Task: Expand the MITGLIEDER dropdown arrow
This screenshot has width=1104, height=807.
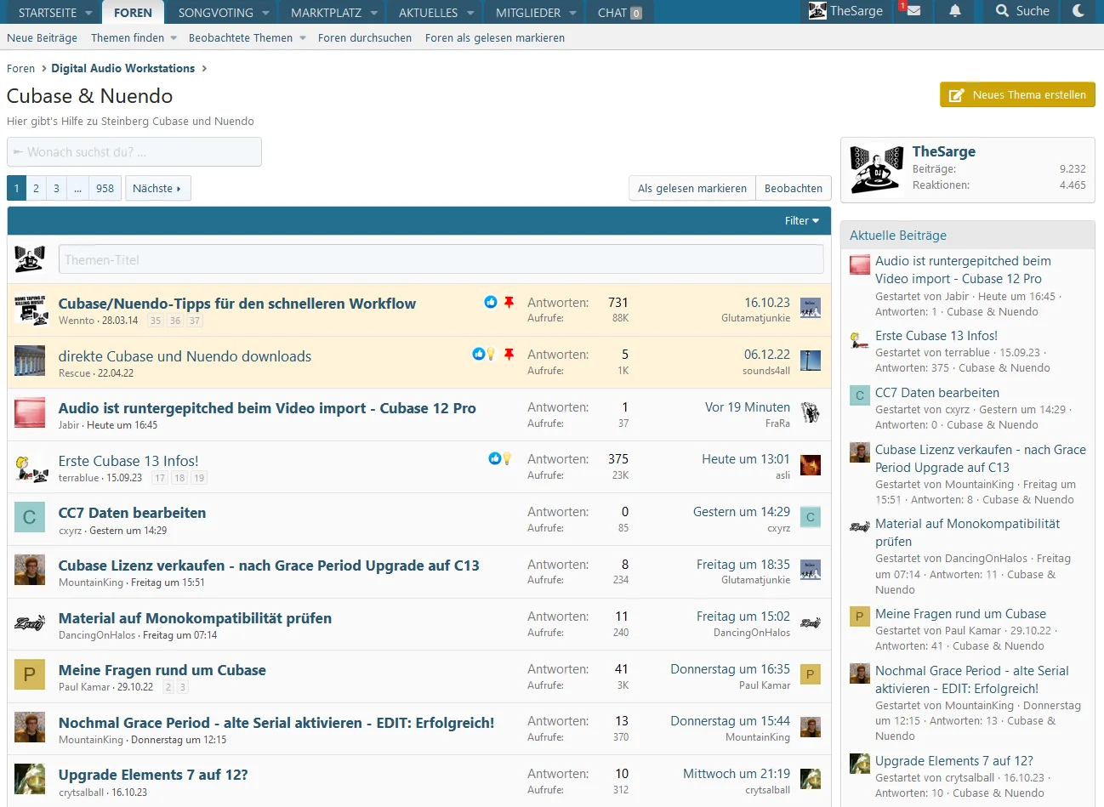Action: (x=573, y=13)
